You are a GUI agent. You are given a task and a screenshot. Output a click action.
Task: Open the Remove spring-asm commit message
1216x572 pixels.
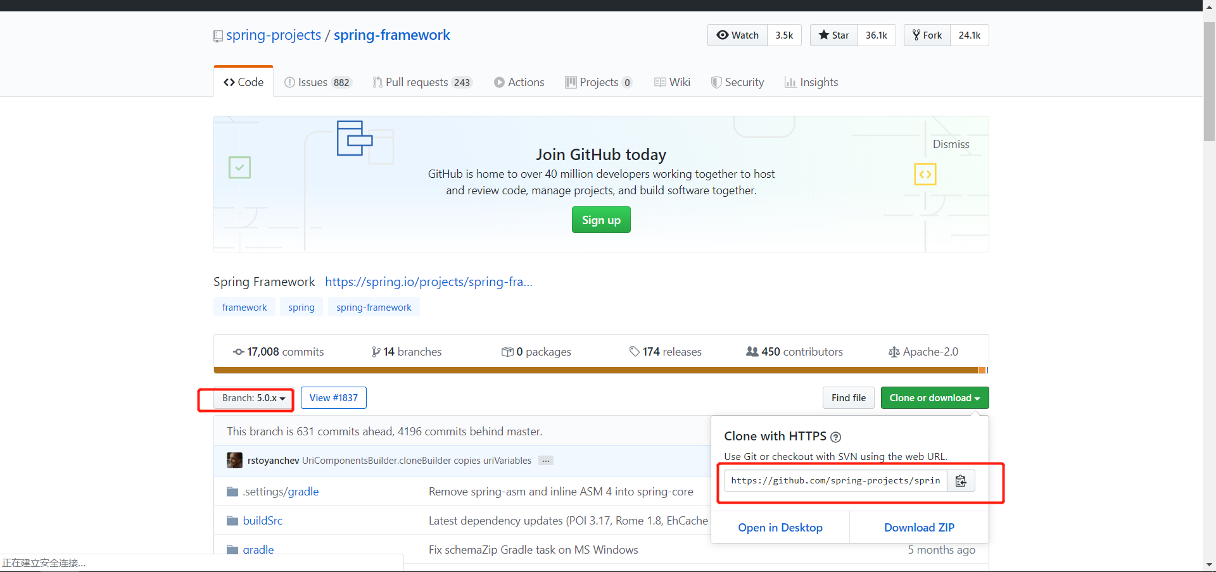coord(561,492)
